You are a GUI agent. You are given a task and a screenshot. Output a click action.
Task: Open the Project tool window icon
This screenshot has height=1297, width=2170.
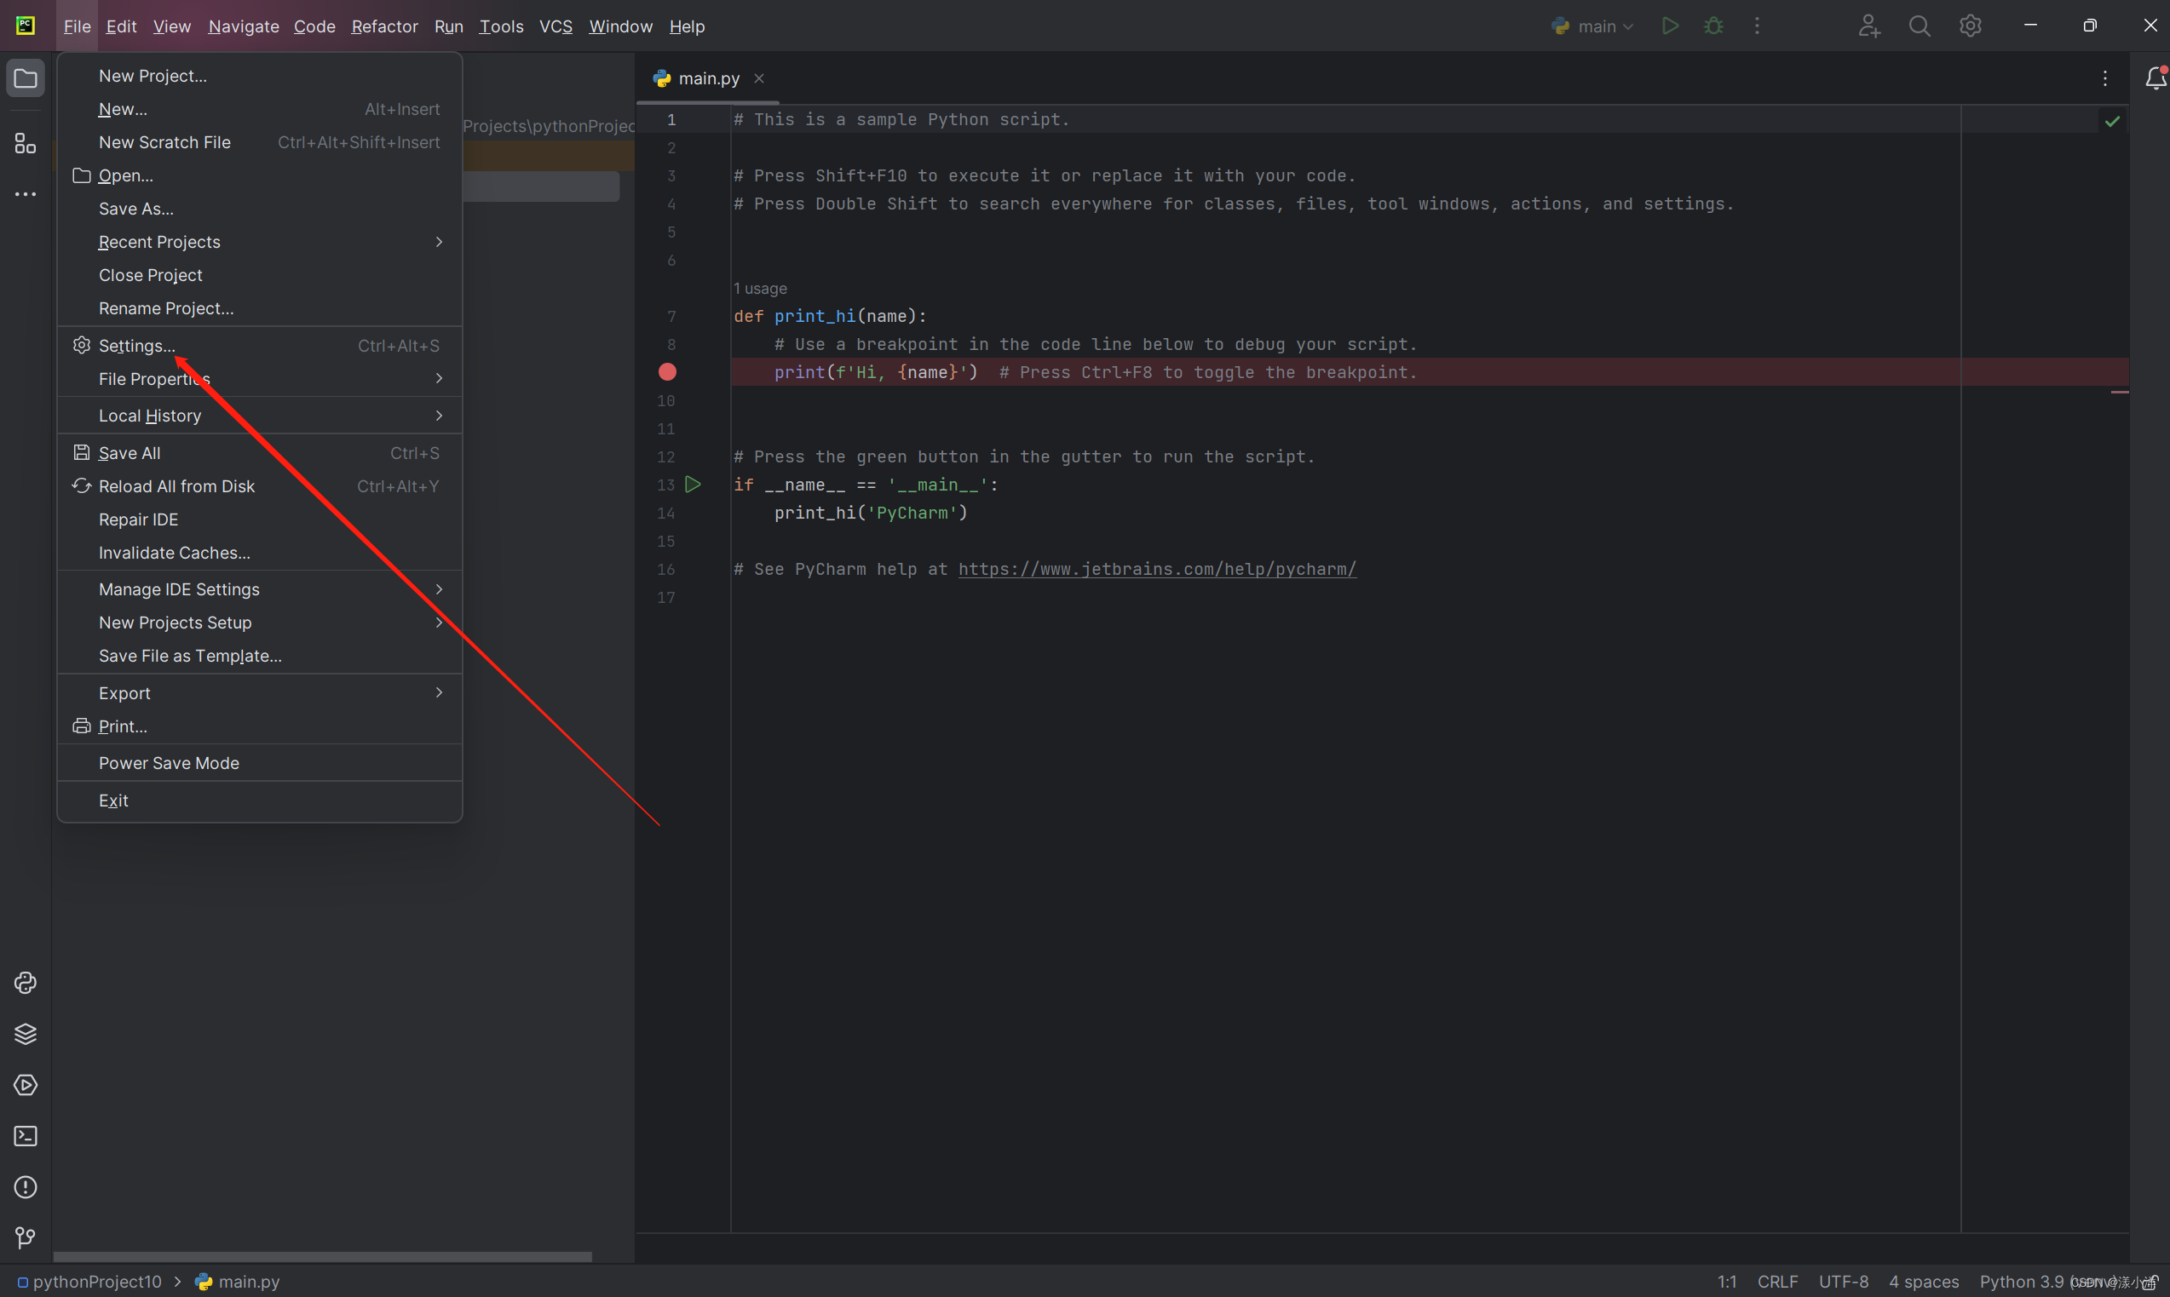[x=26, y=78]
